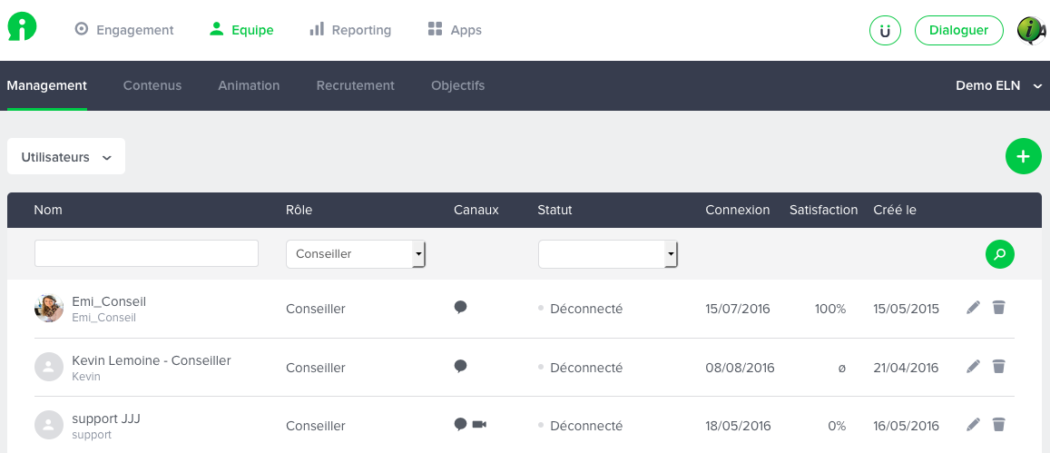Click the green add user plus button
The width and height of the screenshot is (1050, 453).
pyautogui.click(x=1023, y=156)
